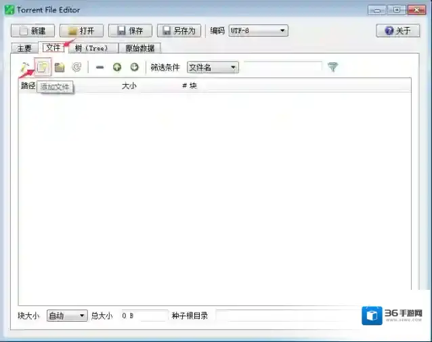Click the funnel filter icon
432x342 pixels.
tap(333, 67)
